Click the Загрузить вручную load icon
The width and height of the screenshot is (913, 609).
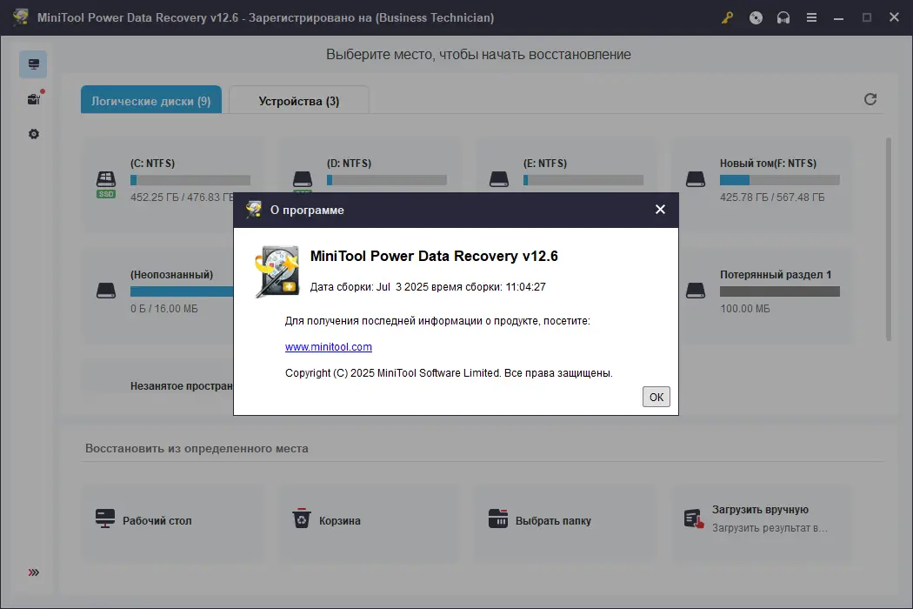point(694,519)
